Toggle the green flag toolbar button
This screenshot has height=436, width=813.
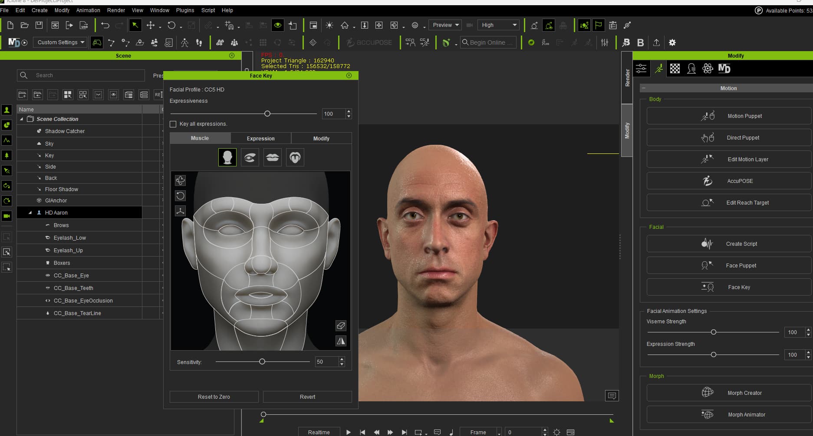[x=599, y=25]
